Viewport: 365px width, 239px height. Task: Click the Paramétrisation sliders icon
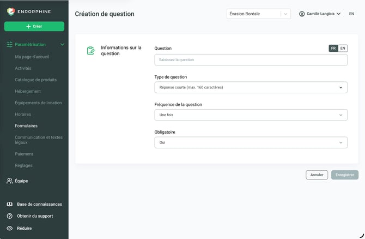[10, 44]
